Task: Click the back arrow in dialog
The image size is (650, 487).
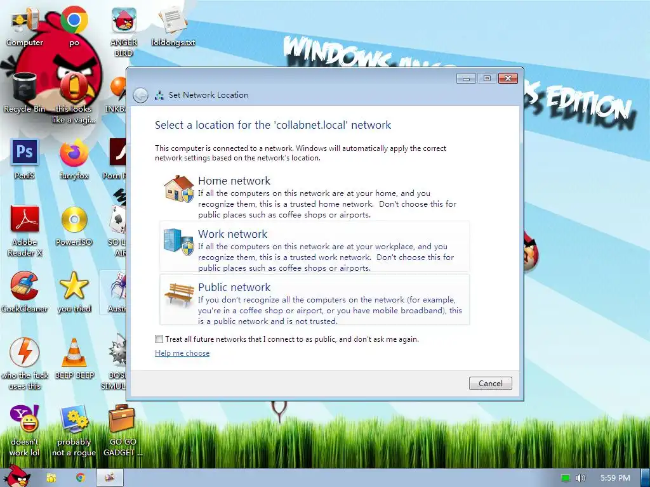Action: (140, 95)
